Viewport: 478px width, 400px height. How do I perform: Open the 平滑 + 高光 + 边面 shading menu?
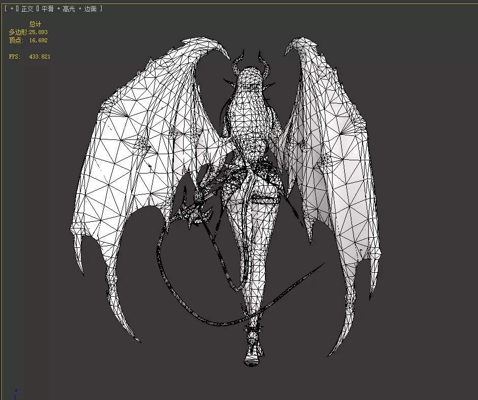(x=69, y=9)
